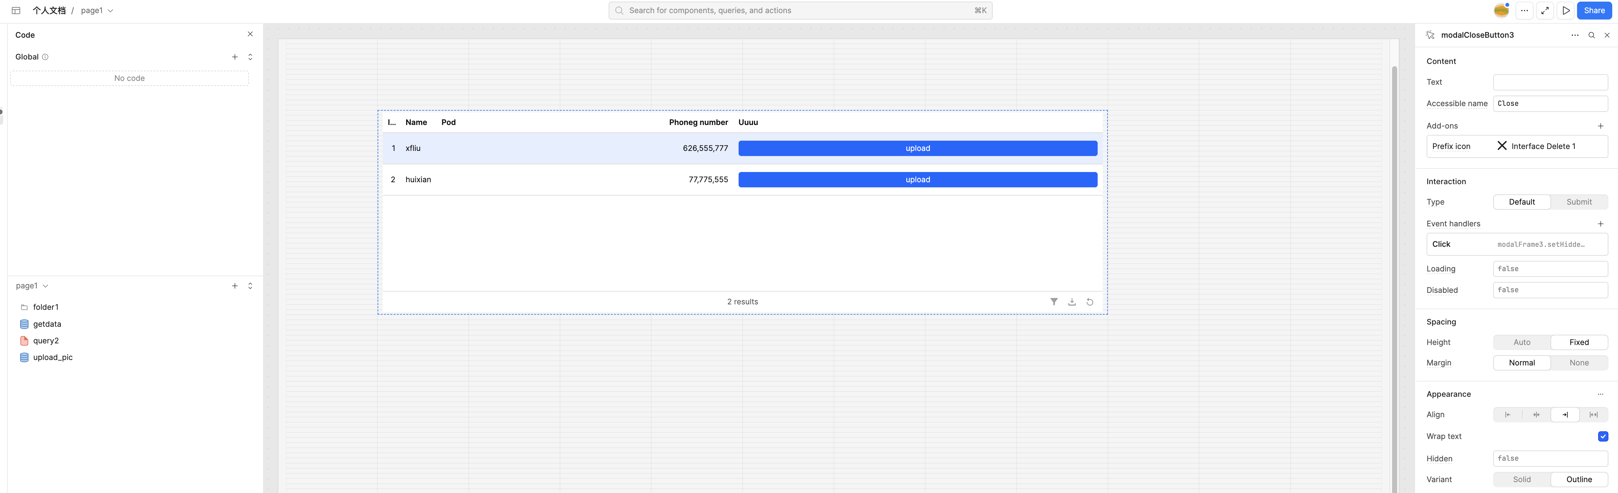Click the Uuuu column header
Image resolution: width=1618 pixels, height=493 pixels.
click(748, 122)
